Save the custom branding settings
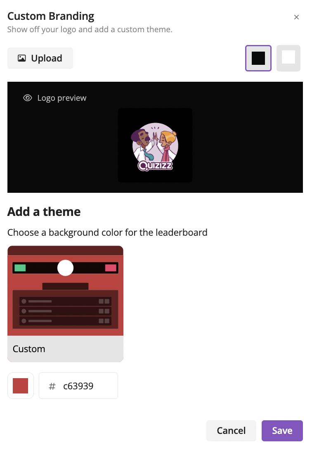 click(282, 431)
